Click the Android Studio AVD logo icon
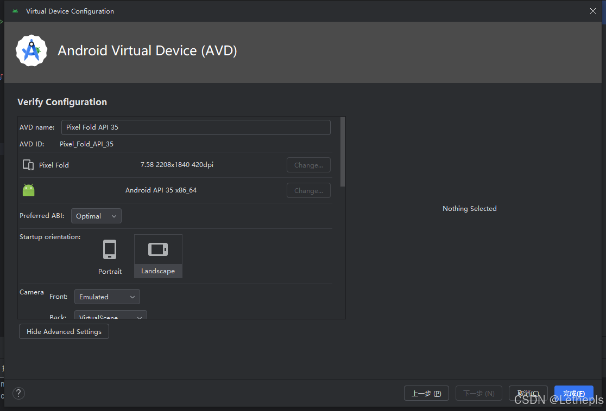 [x=31, y=50]
